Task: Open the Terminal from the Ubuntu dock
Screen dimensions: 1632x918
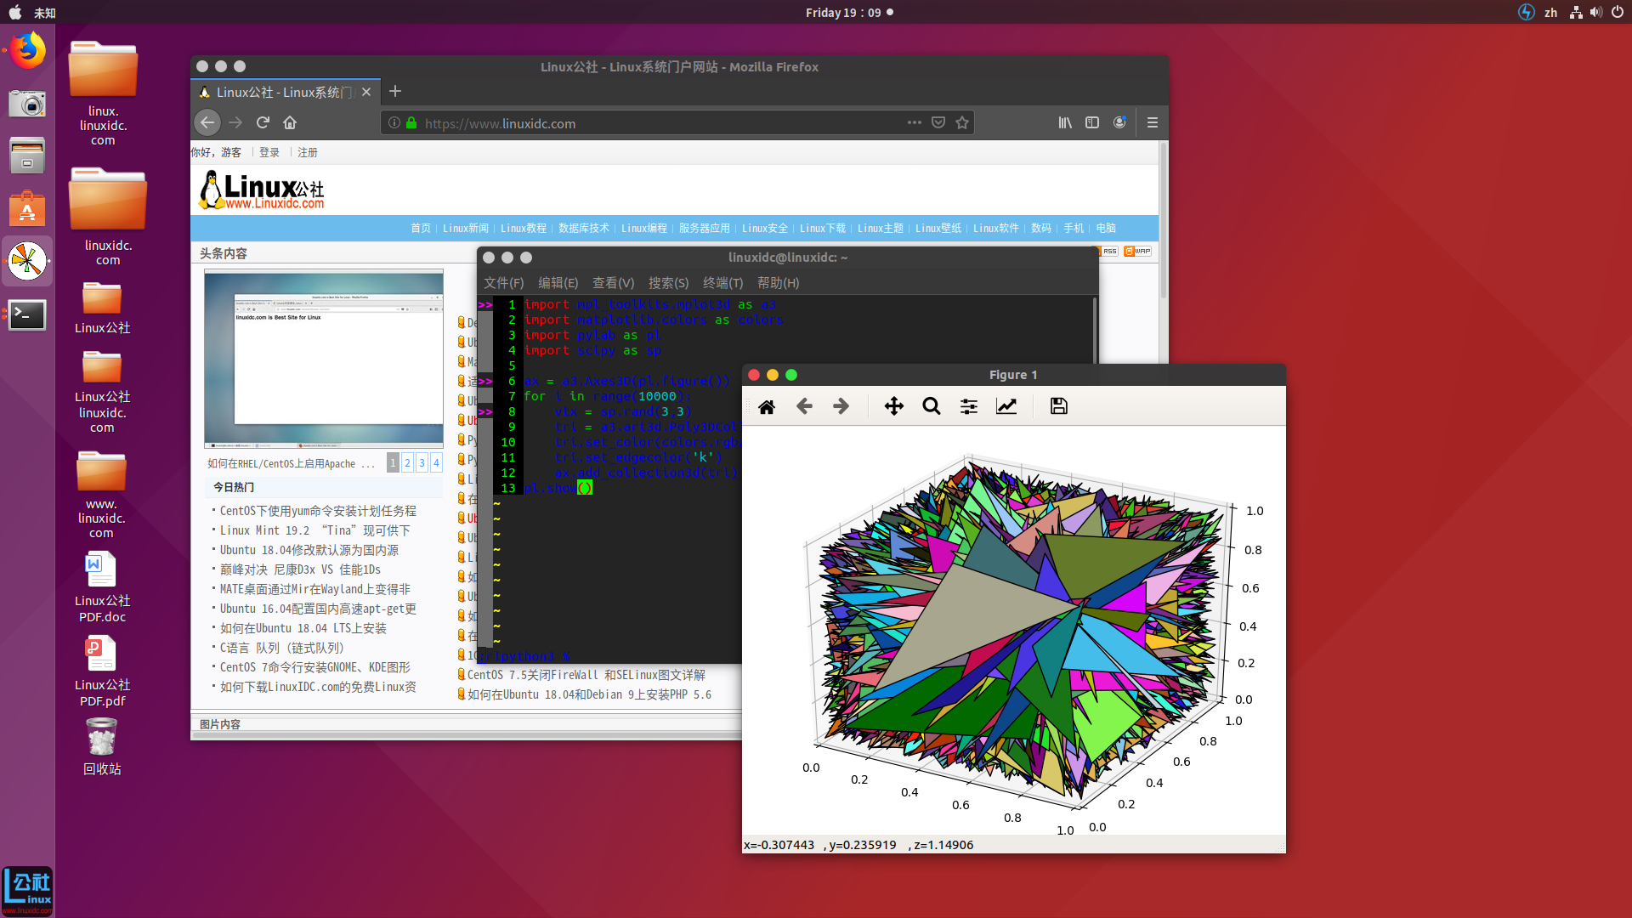Action: (x=27, y=315)
